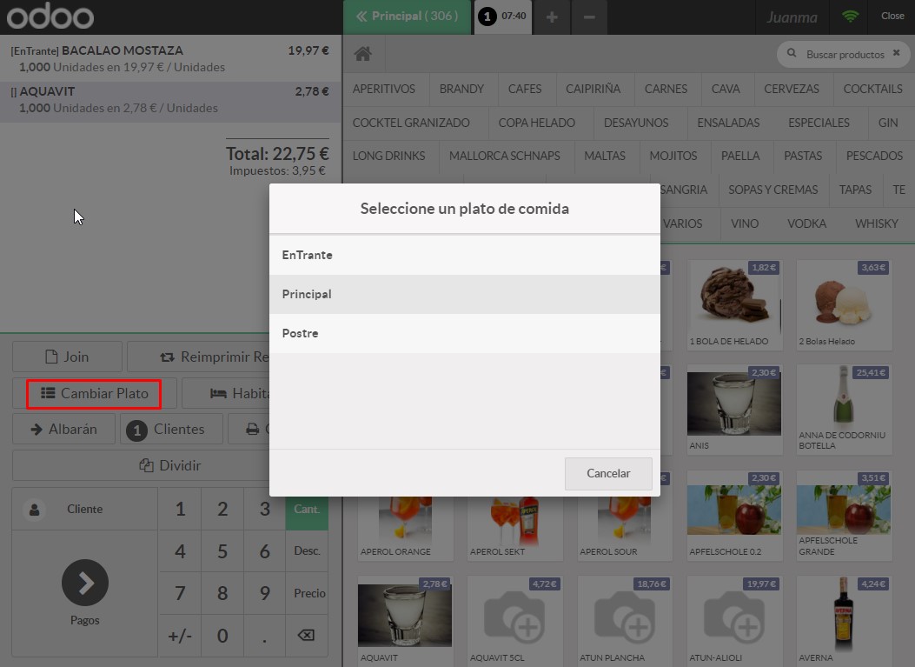Add ATUN-ALIOLI product
This screenshot has height=667, width=915.
click(734, 621)
